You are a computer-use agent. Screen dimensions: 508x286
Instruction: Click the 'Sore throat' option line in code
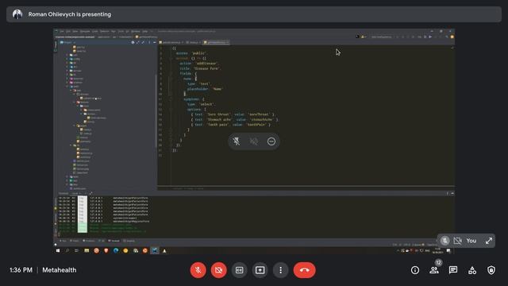pyautogui.click(x=233, y=114)
